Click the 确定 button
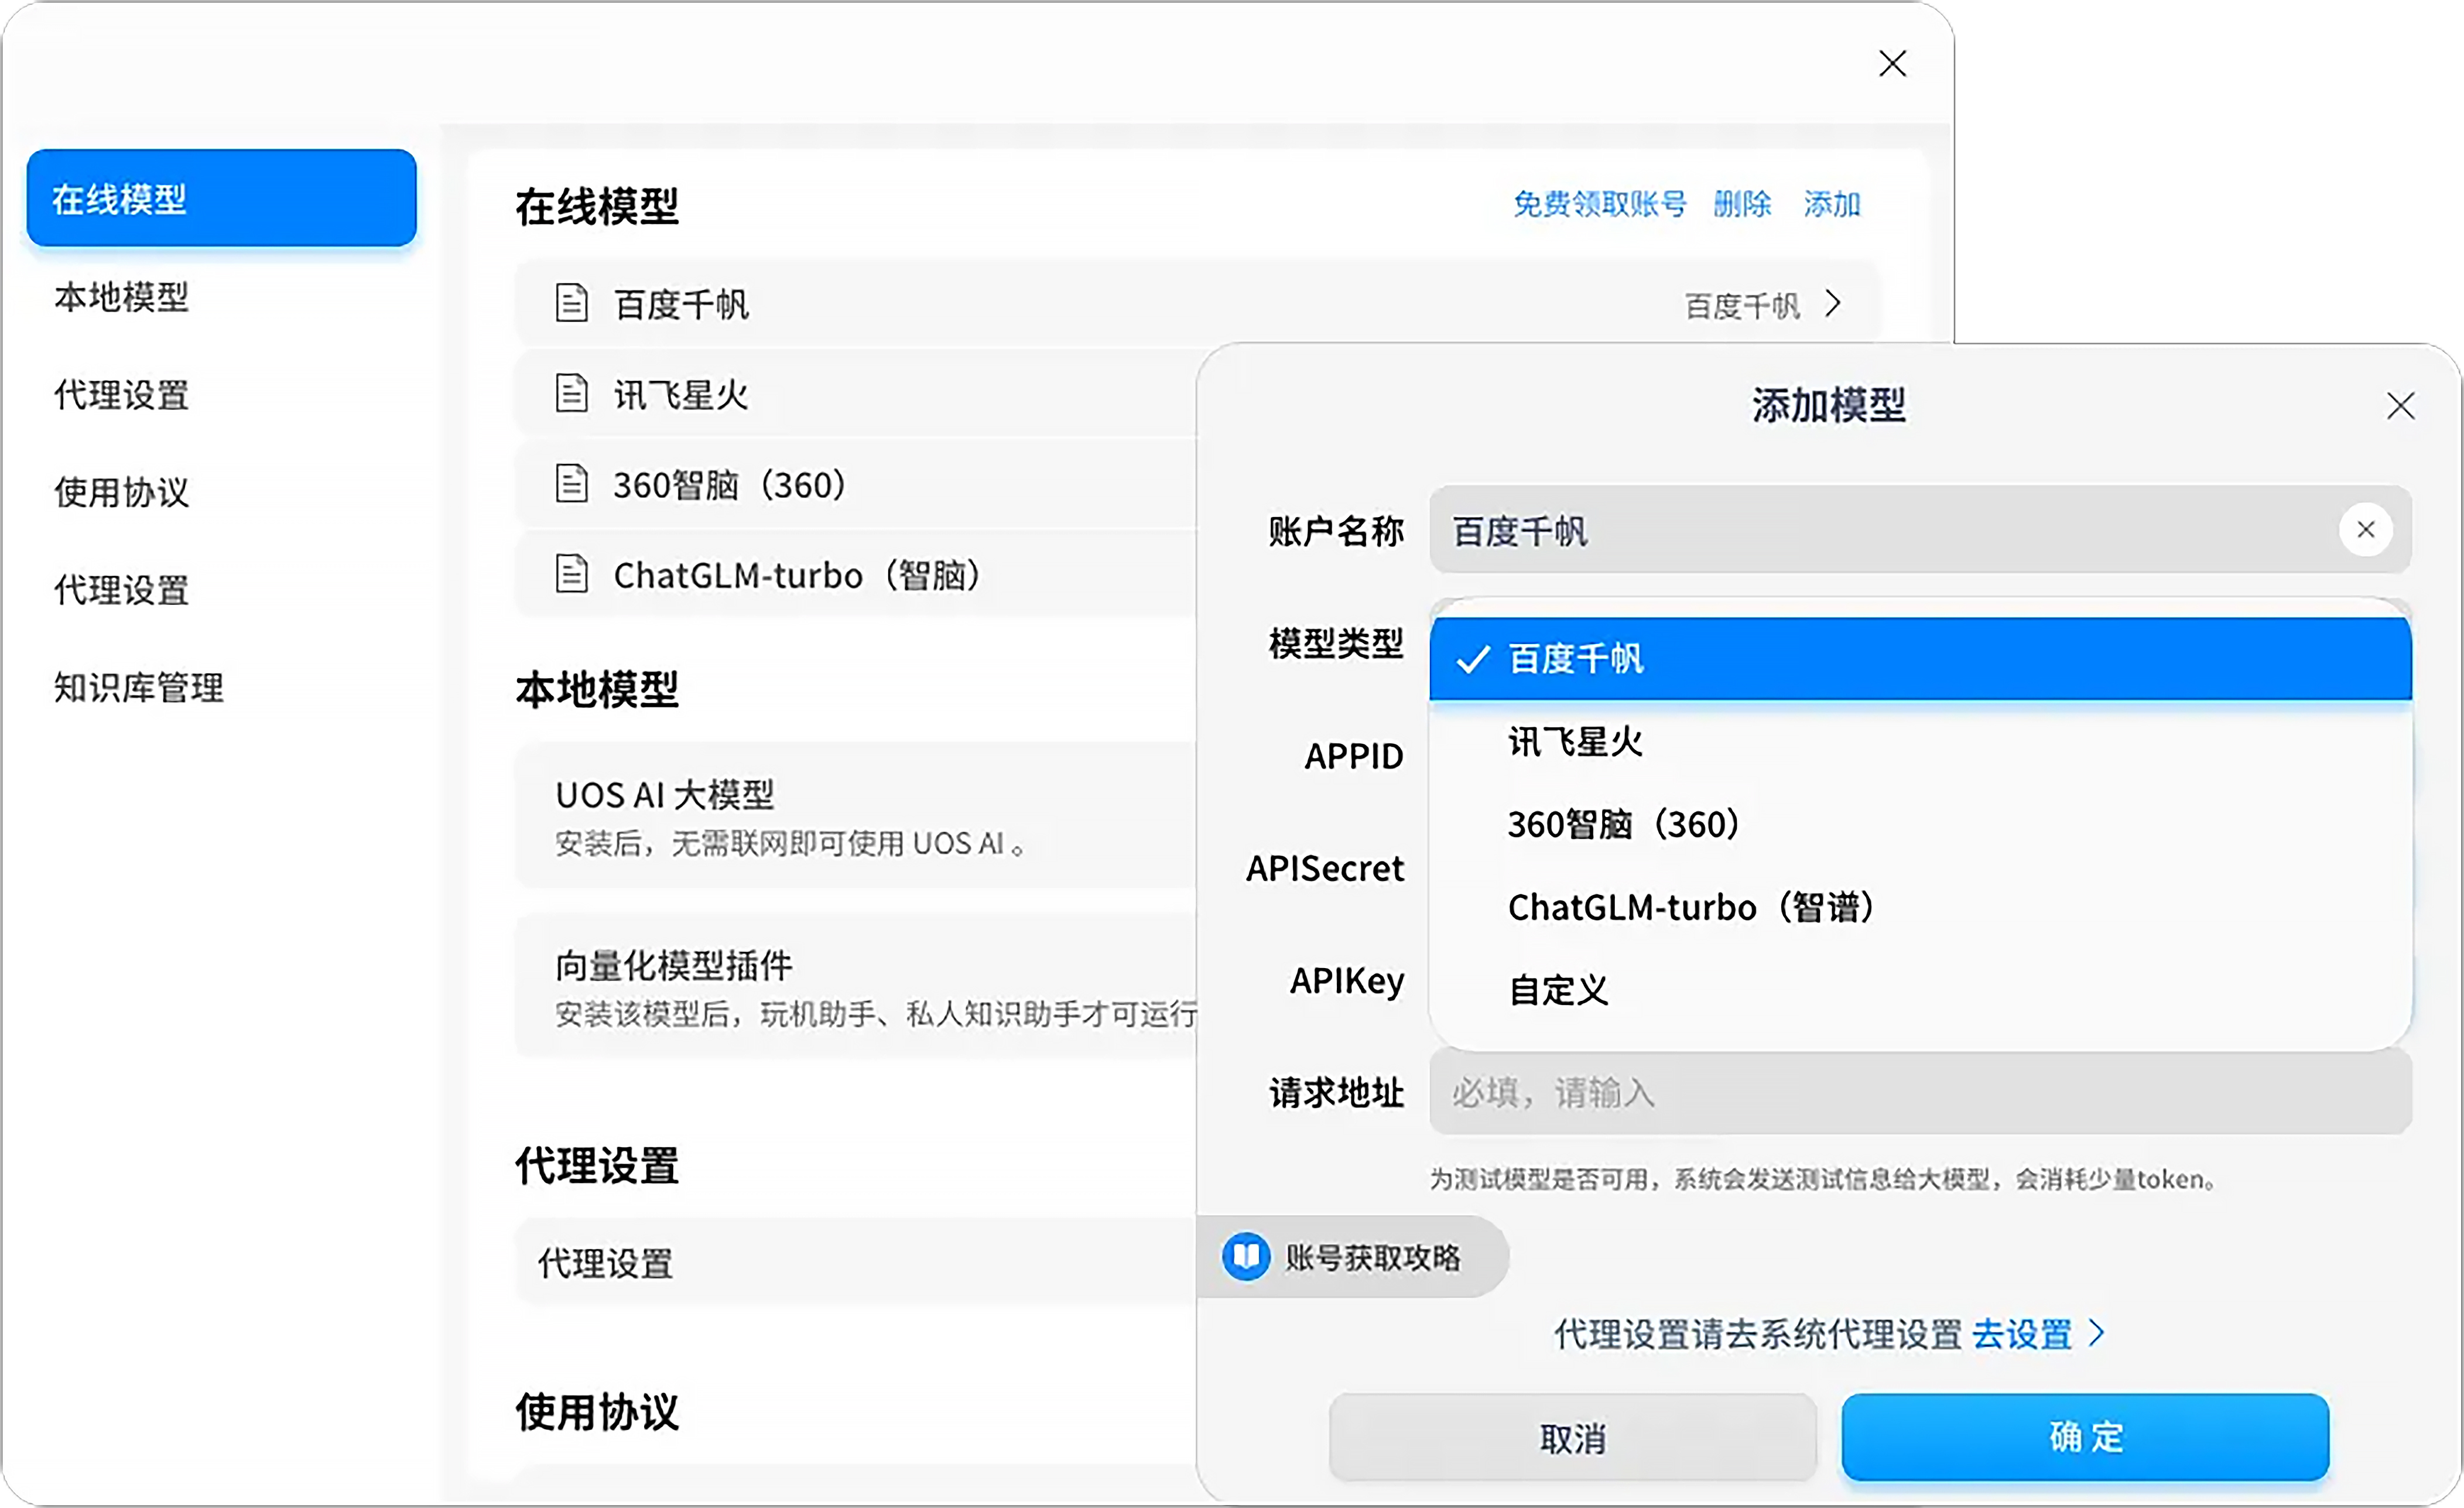This screenshot has width=2464, height=1508. [2086, 1436]
